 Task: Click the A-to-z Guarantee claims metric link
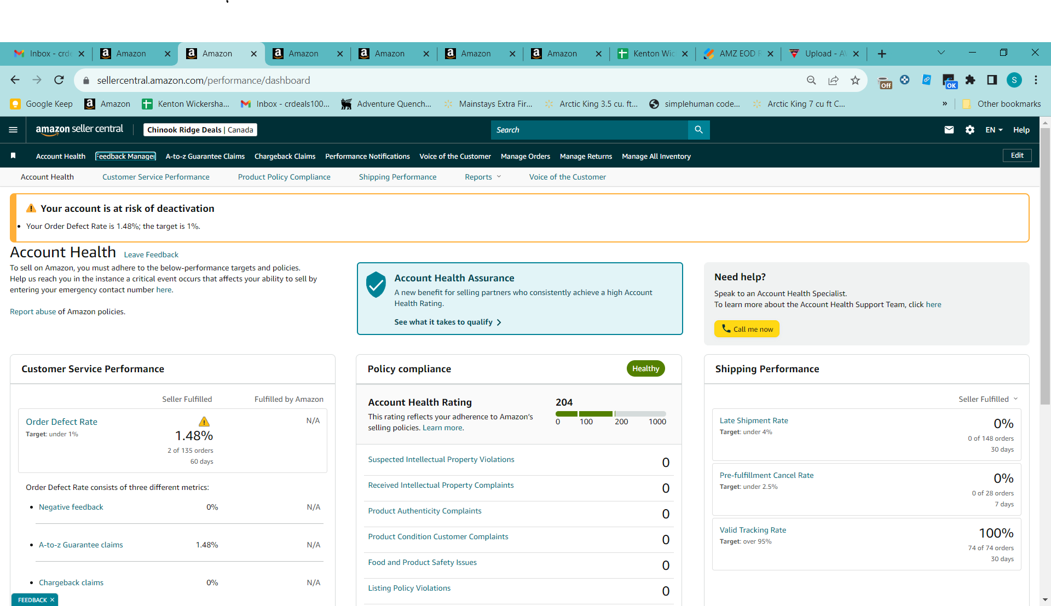pyautogui.click(x=81, y=545)
